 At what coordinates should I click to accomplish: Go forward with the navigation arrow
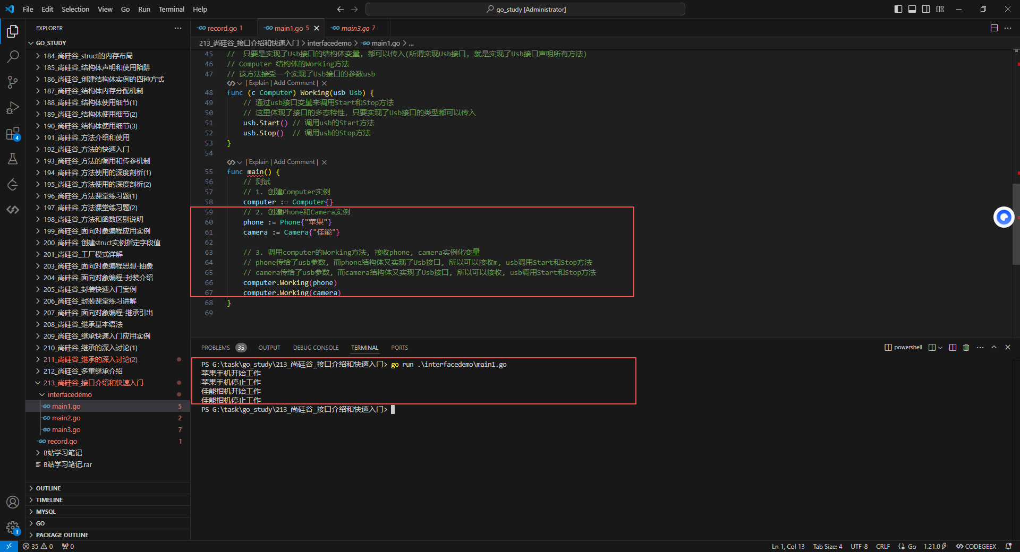point(354,9)
